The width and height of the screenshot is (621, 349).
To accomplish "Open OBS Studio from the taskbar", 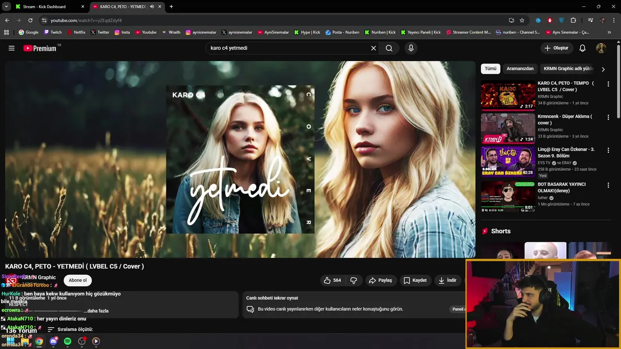I will [x=82, y=341].
